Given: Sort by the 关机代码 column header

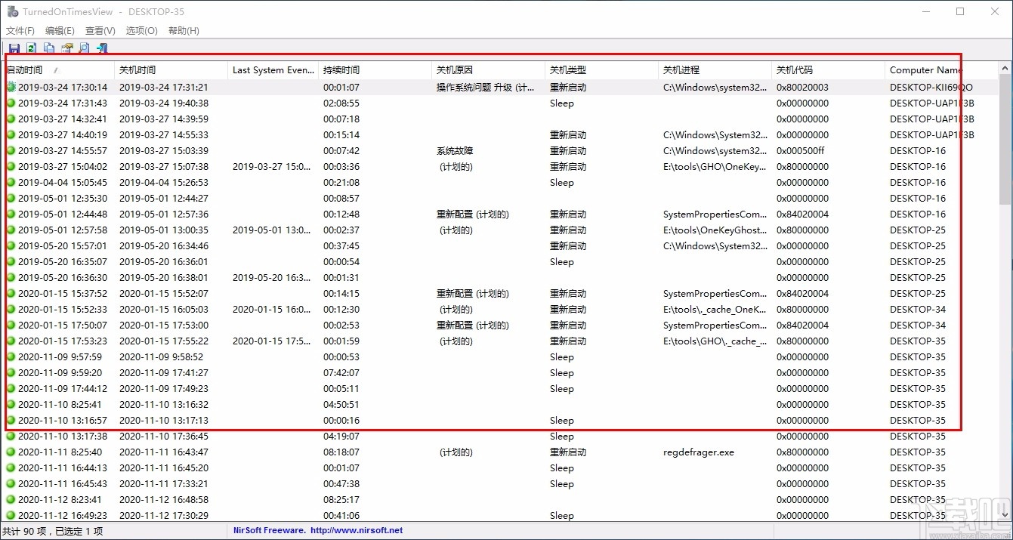Looking at the screenshot, I should (x=828, y=70).
